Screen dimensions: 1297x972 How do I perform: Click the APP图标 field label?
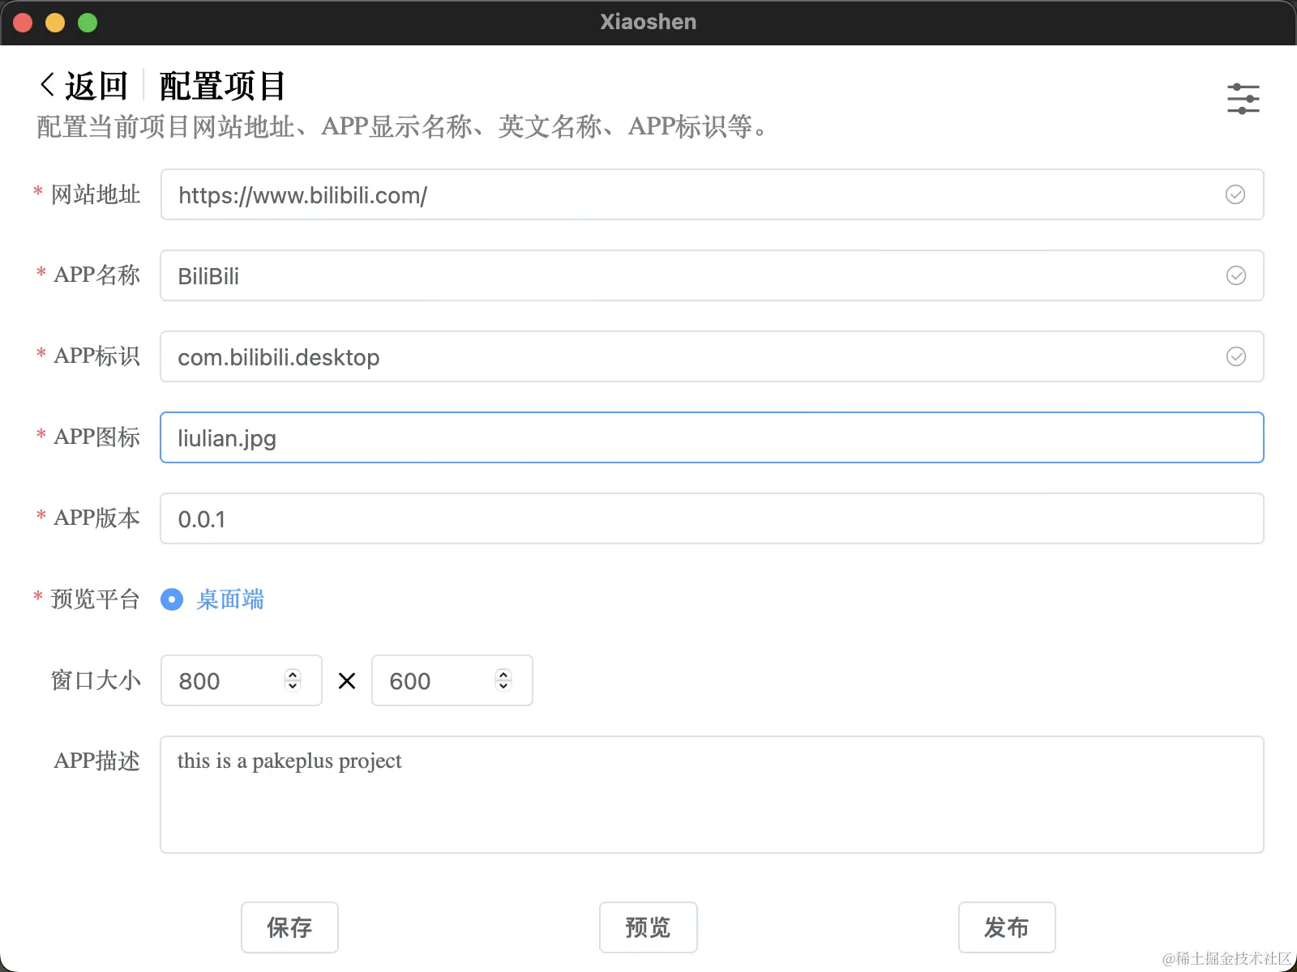(x=97, y=437)
